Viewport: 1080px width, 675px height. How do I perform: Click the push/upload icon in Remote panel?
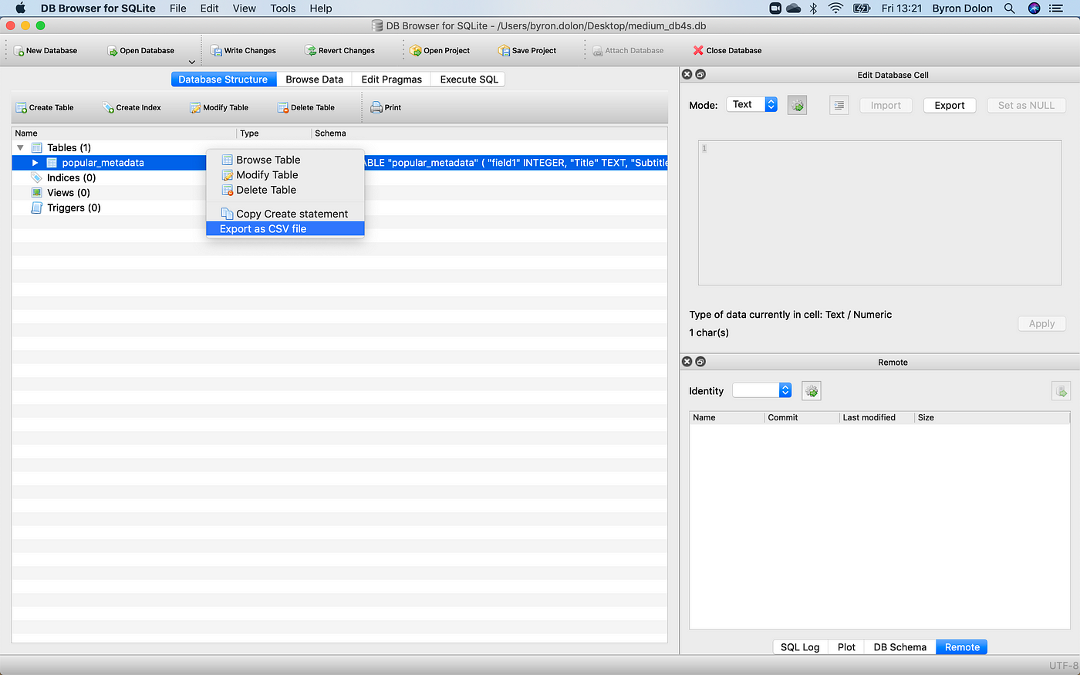point(1061,391)
